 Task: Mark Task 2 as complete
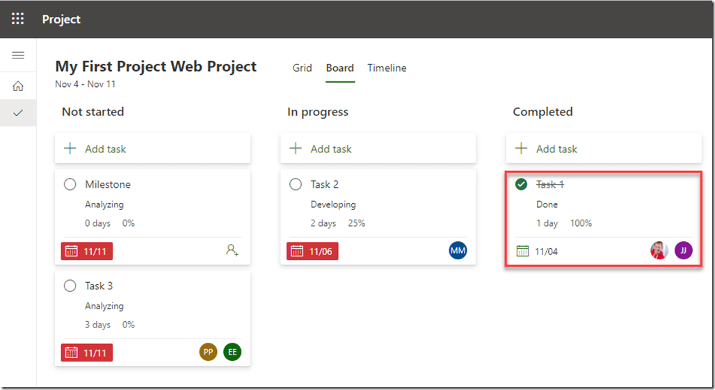click(296, 184)
